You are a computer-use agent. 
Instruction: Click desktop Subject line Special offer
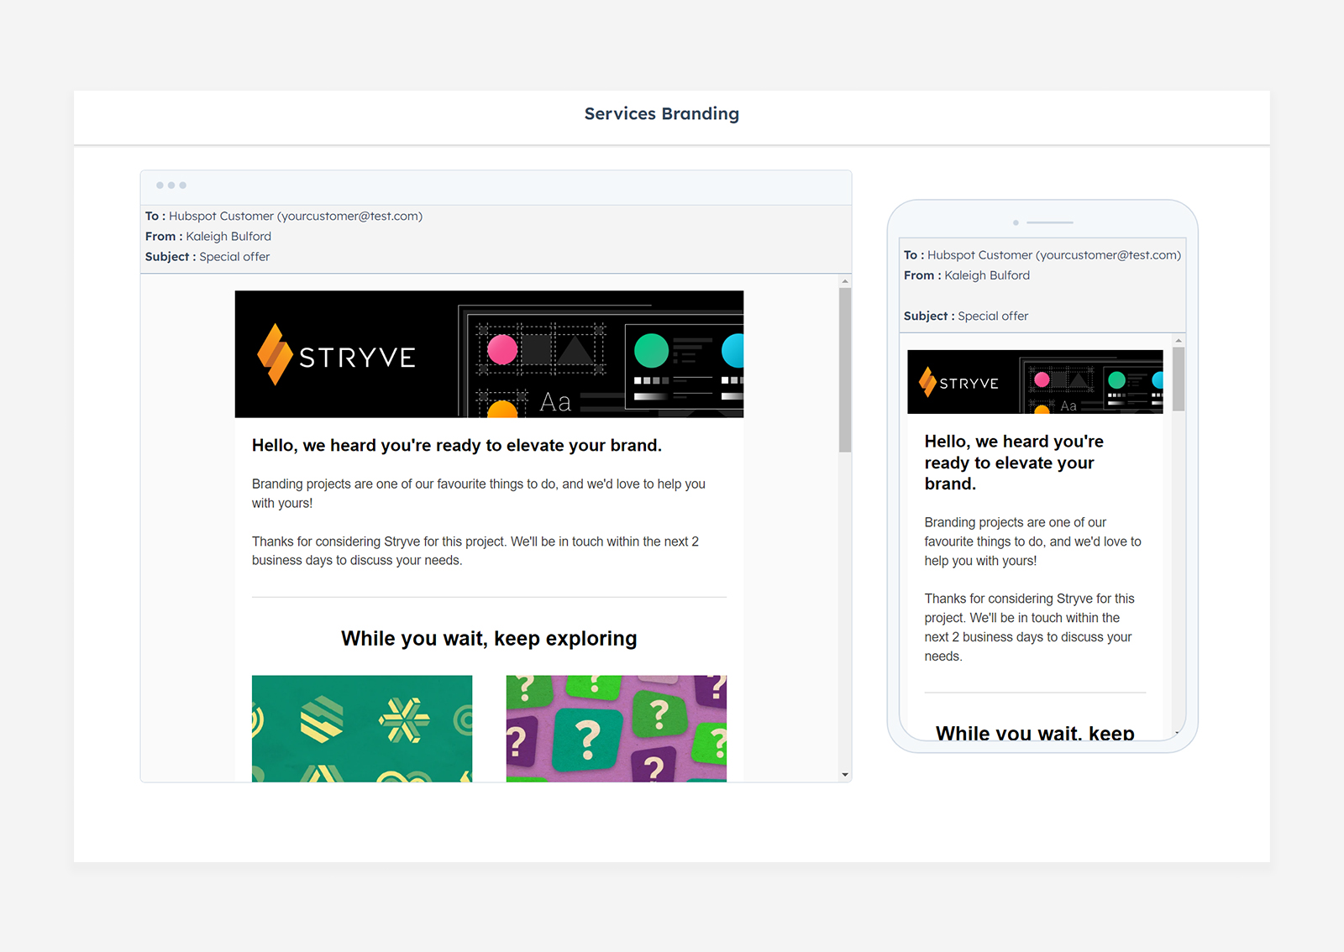(x=207, y=257)
